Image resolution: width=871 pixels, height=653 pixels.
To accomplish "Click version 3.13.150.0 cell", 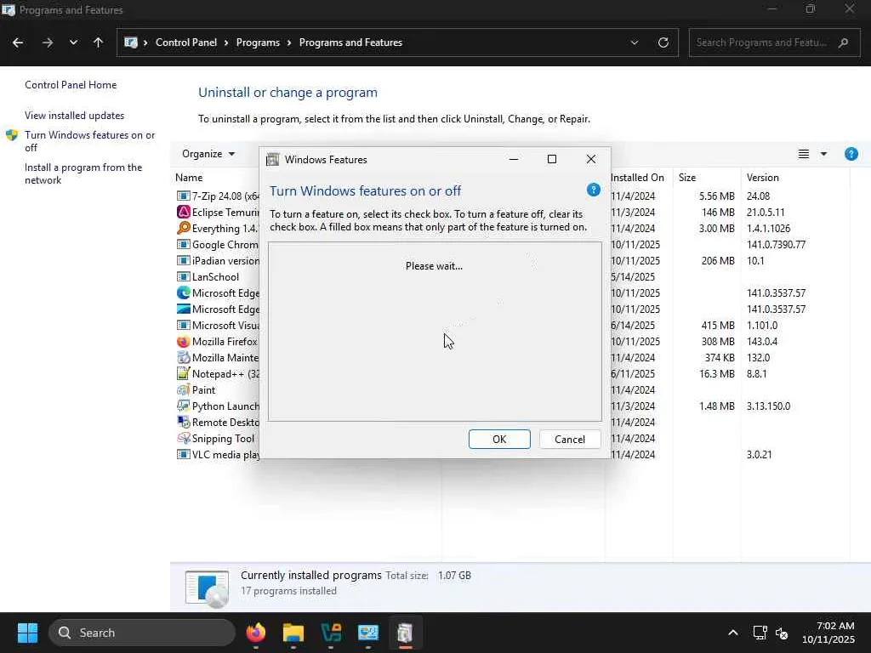I will pyautogui.click(x=768, y=406).
